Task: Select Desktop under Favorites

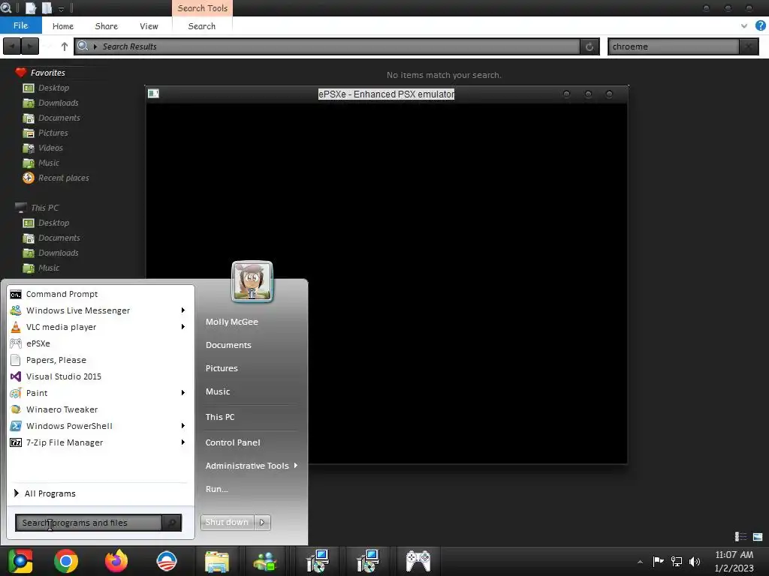Action: [46, 88]
